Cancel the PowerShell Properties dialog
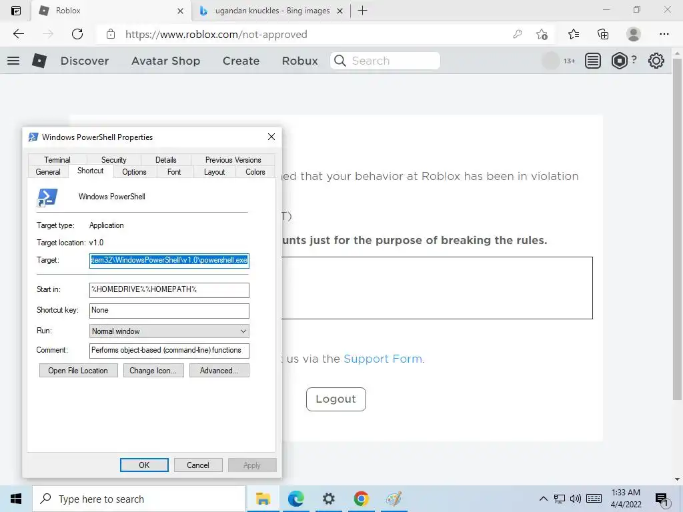The image size is (683, 512). click(x=198, y=465)
